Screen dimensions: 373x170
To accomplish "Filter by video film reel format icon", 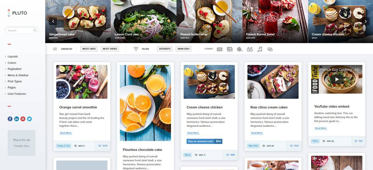I will pos(240,49).
